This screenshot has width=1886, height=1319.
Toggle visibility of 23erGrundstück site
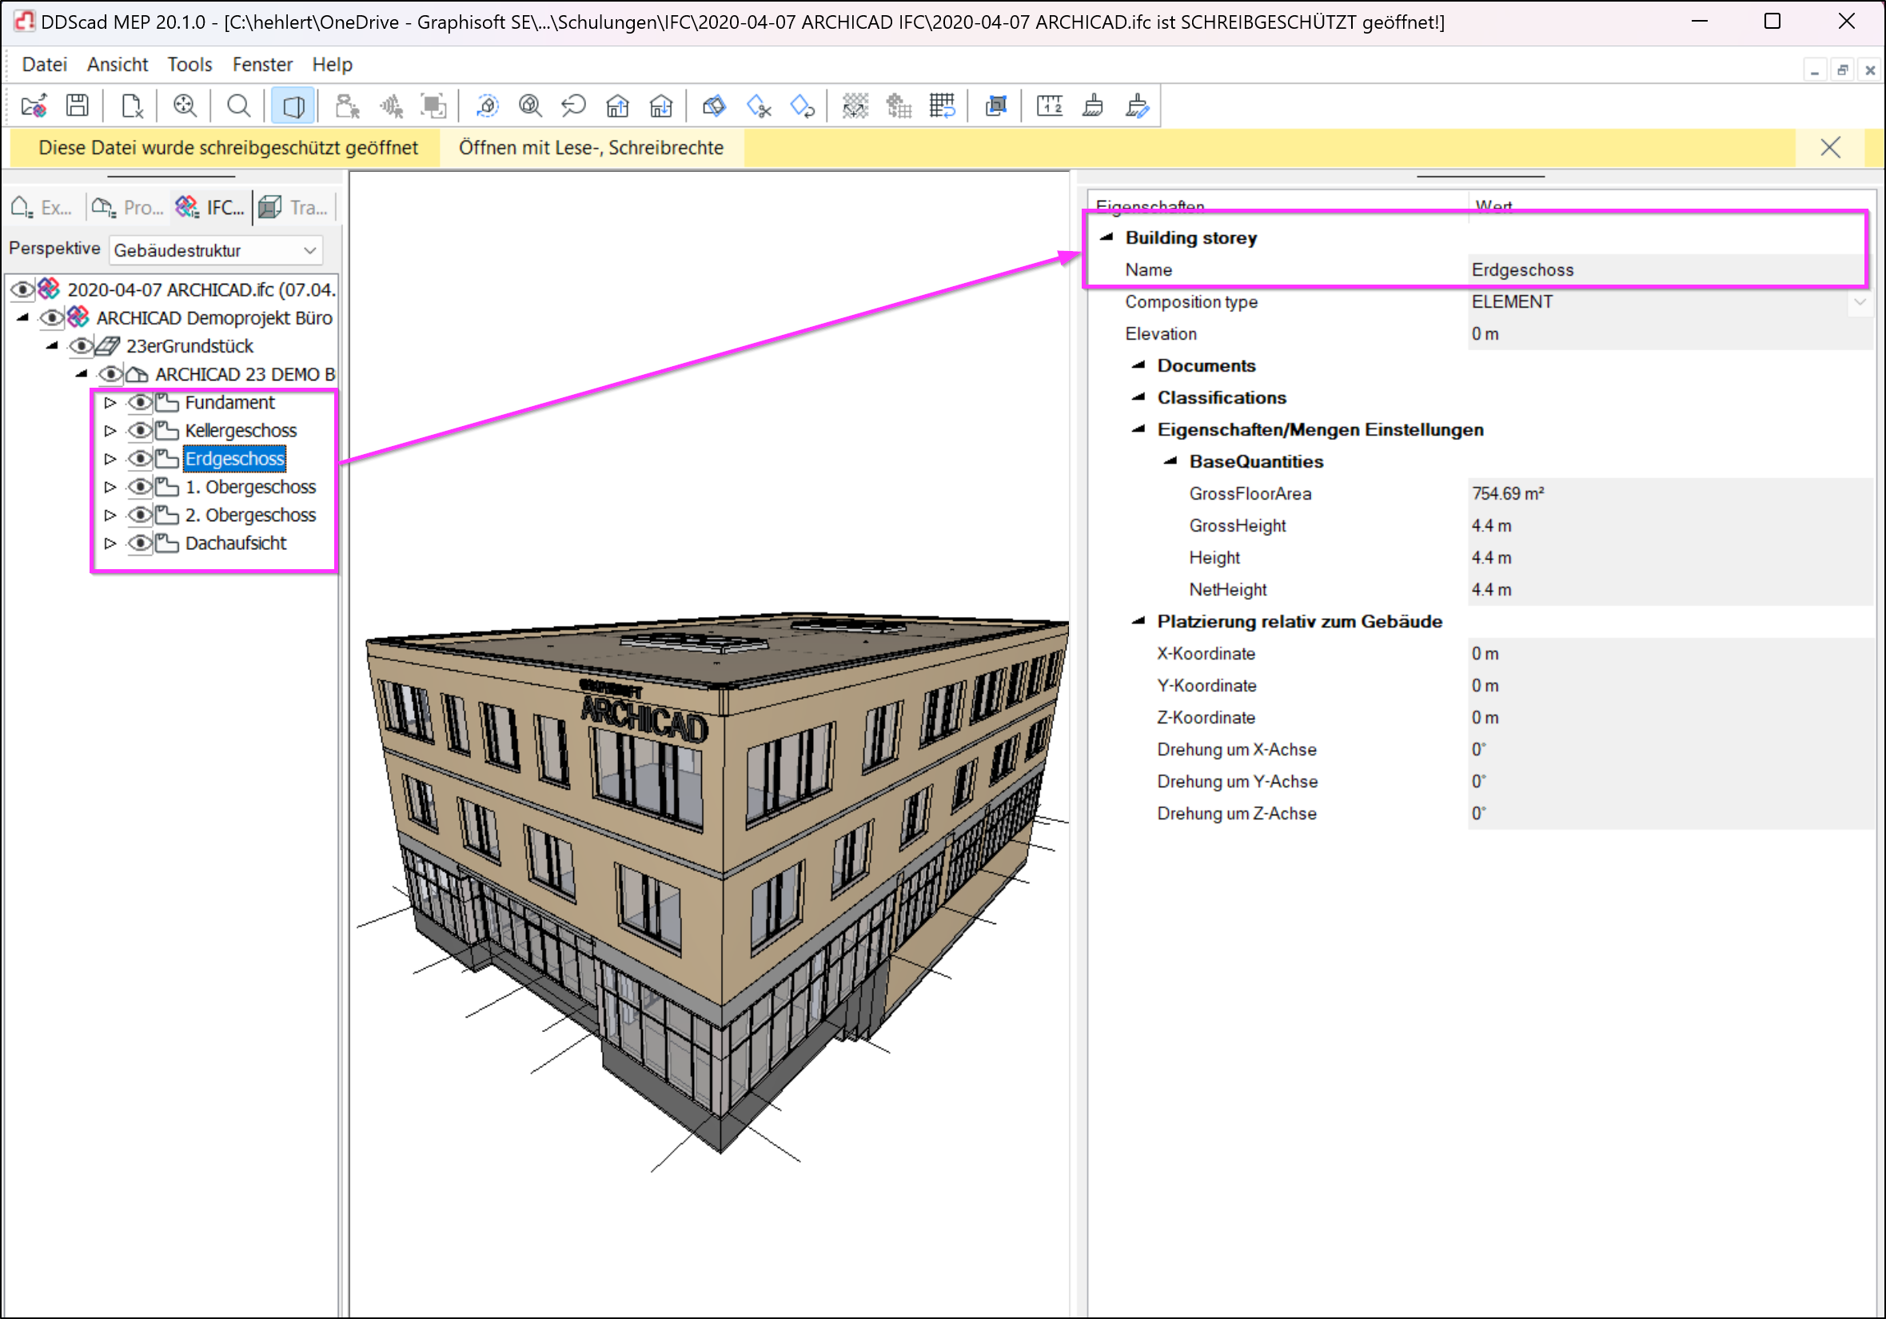click(81, 346)
